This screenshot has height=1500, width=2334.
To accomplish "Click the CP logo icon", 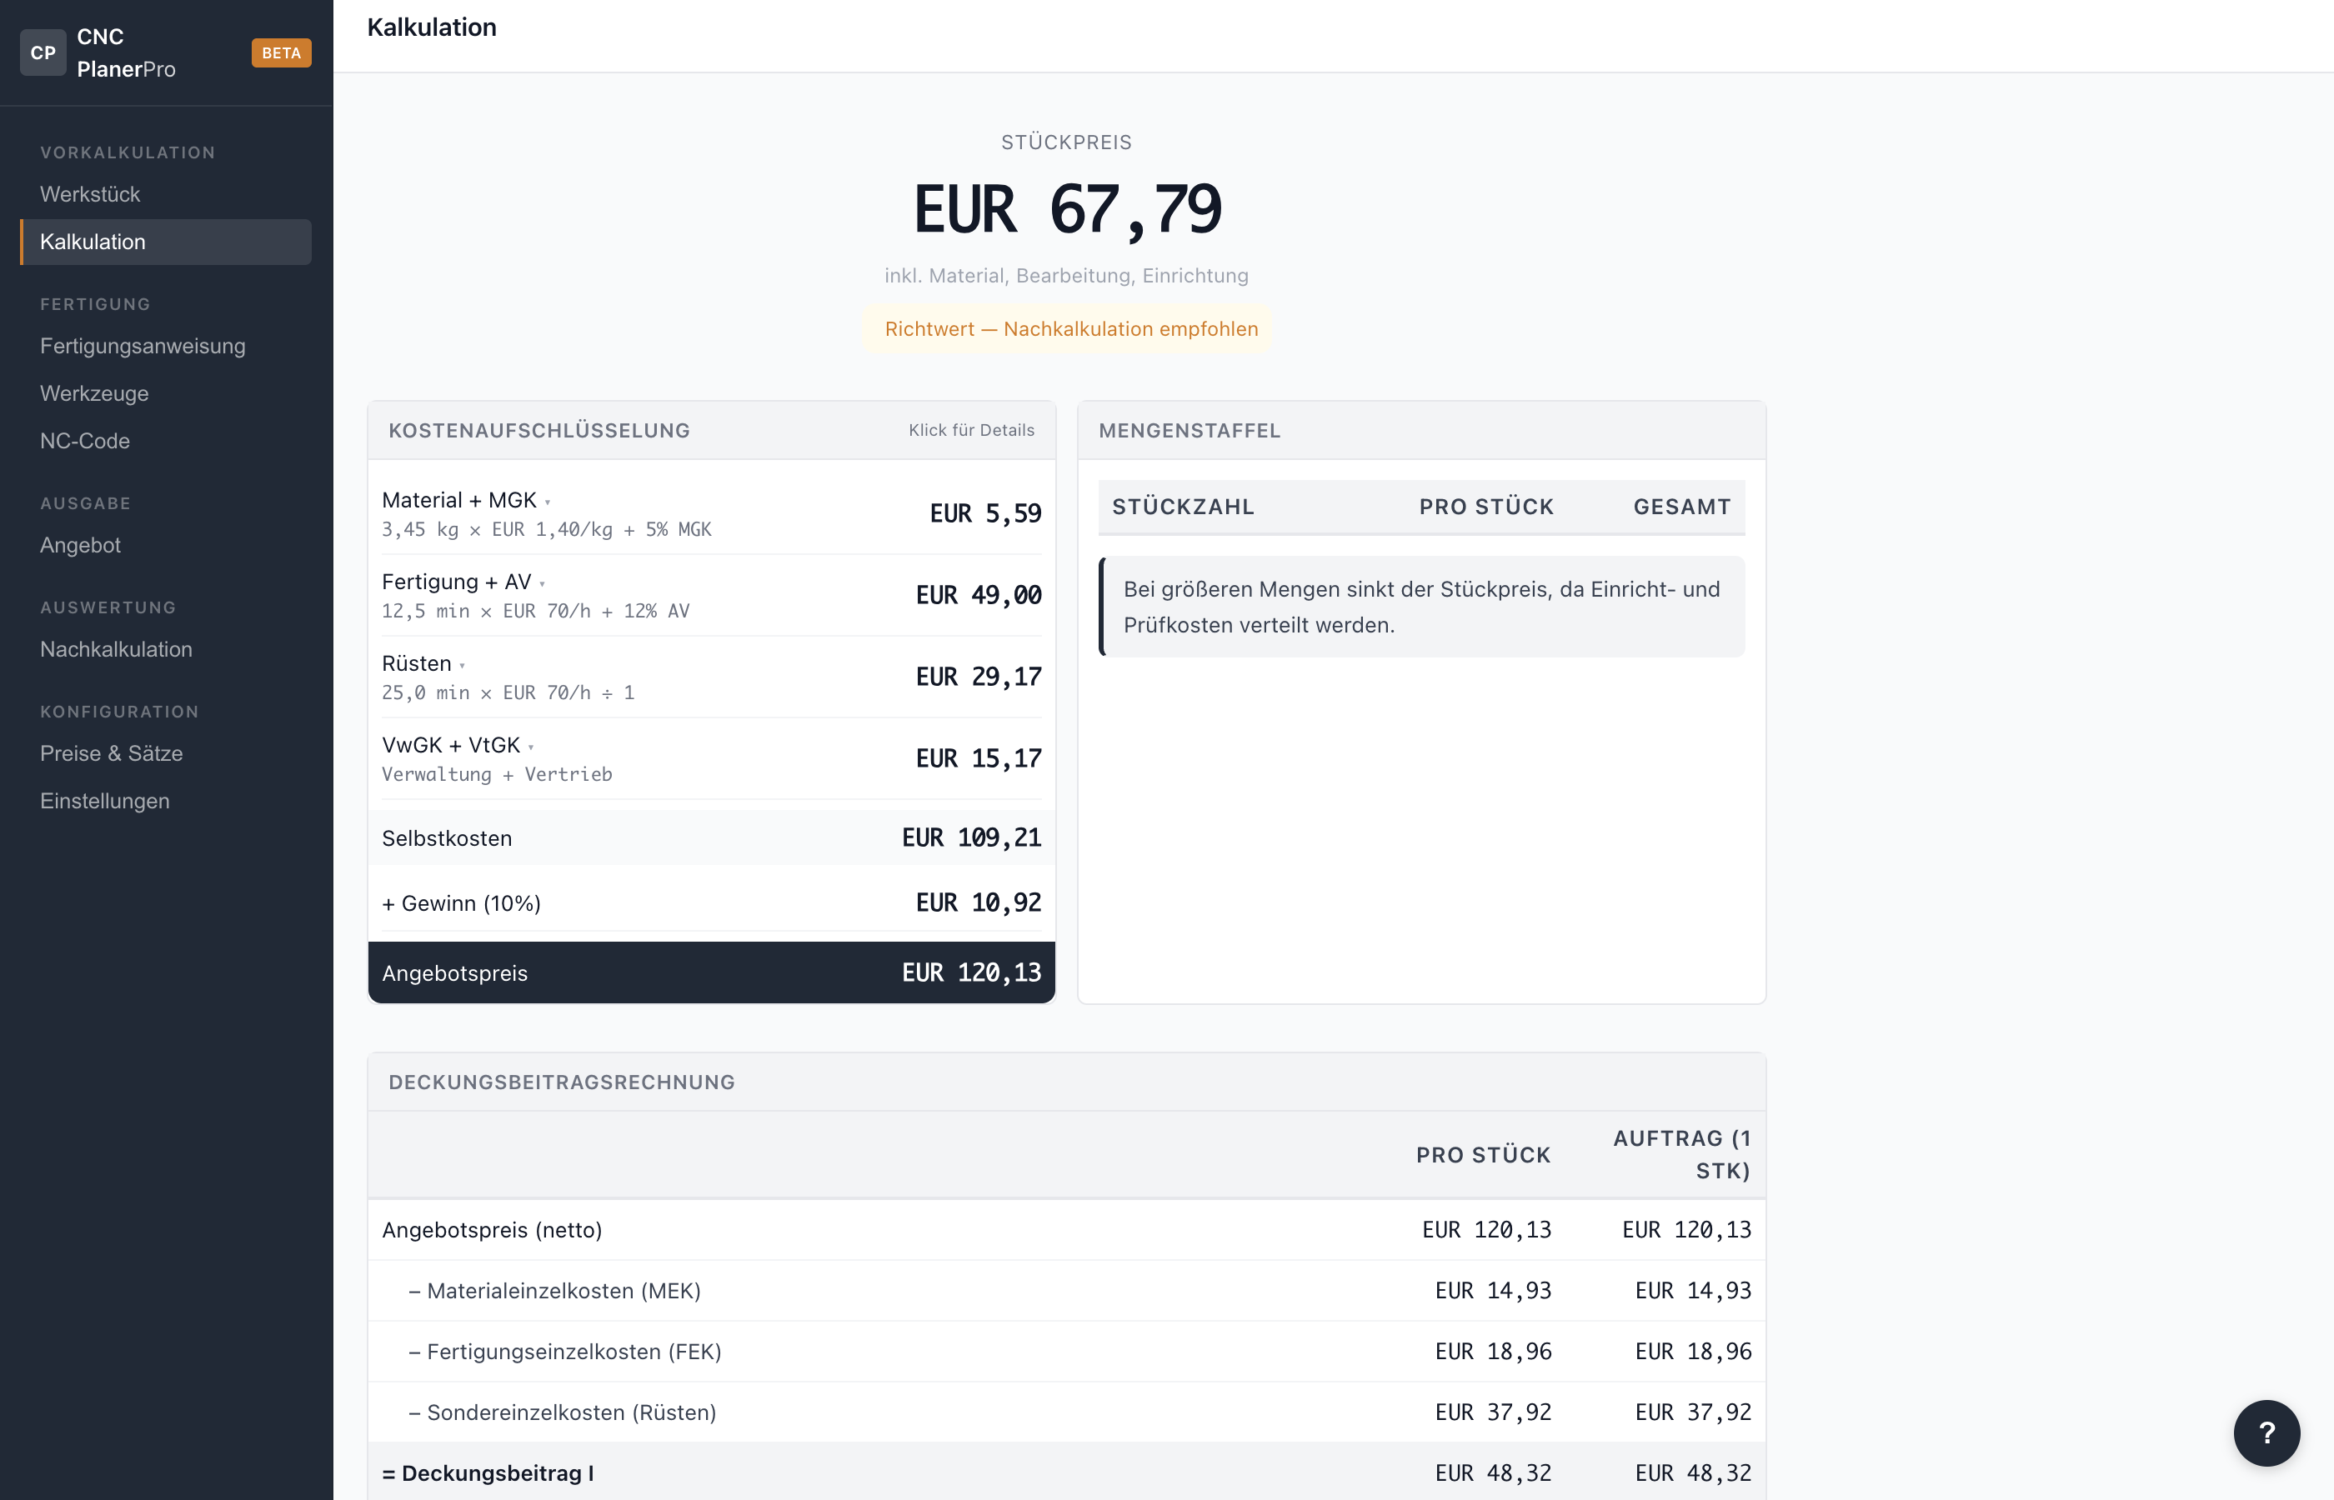I will [43, 52].
